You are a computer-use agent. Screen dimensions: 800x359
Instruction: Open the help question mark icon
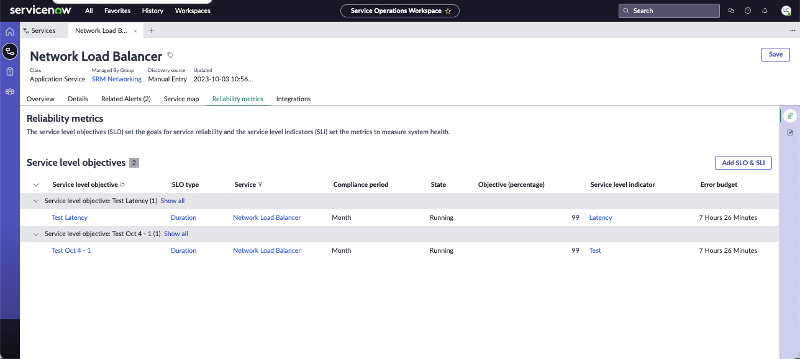[x=748, y=11]
